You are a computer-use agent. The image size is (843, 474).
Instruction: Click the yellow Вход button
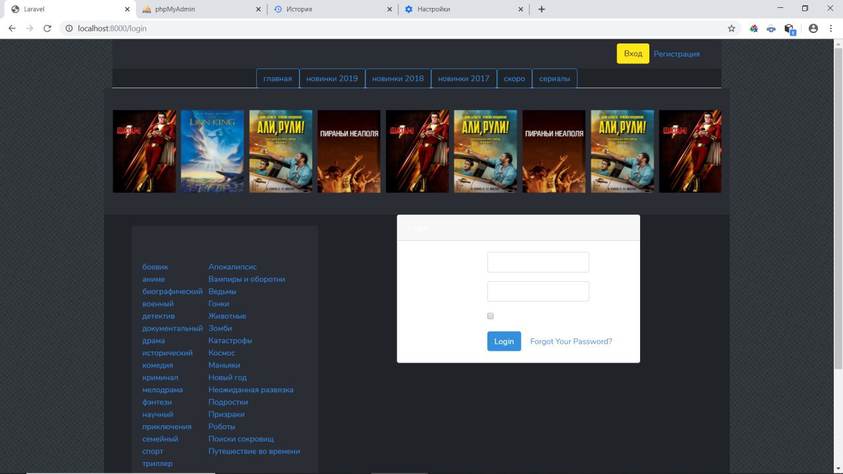point(633,54)
